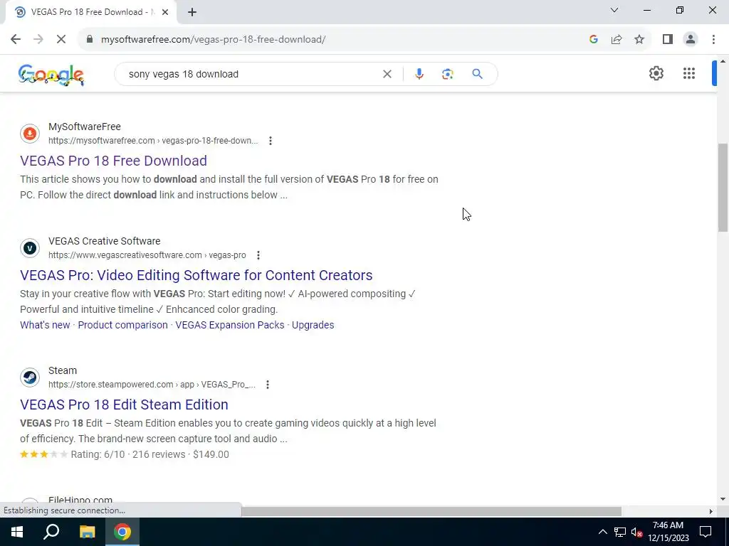Open the muted volume tray icon

(637, 532)
